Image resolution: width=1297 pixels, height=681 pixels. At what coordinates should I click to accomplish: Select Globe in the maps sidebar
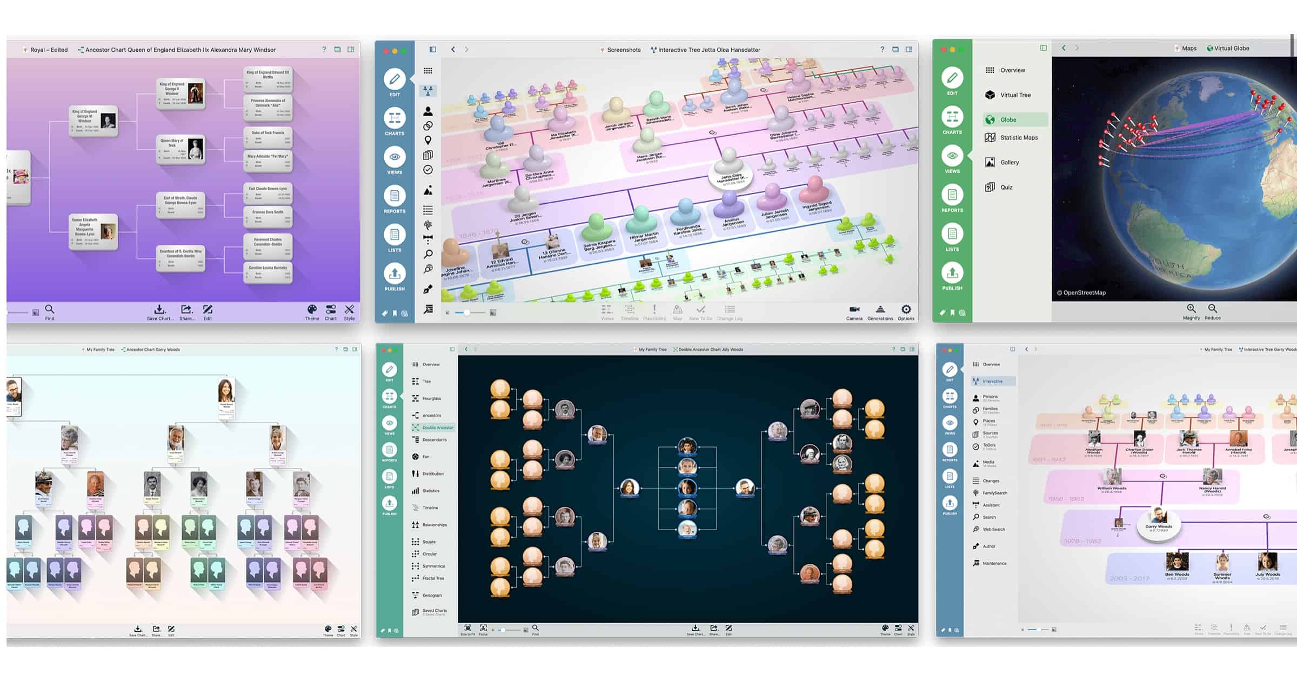point(1008,120)
